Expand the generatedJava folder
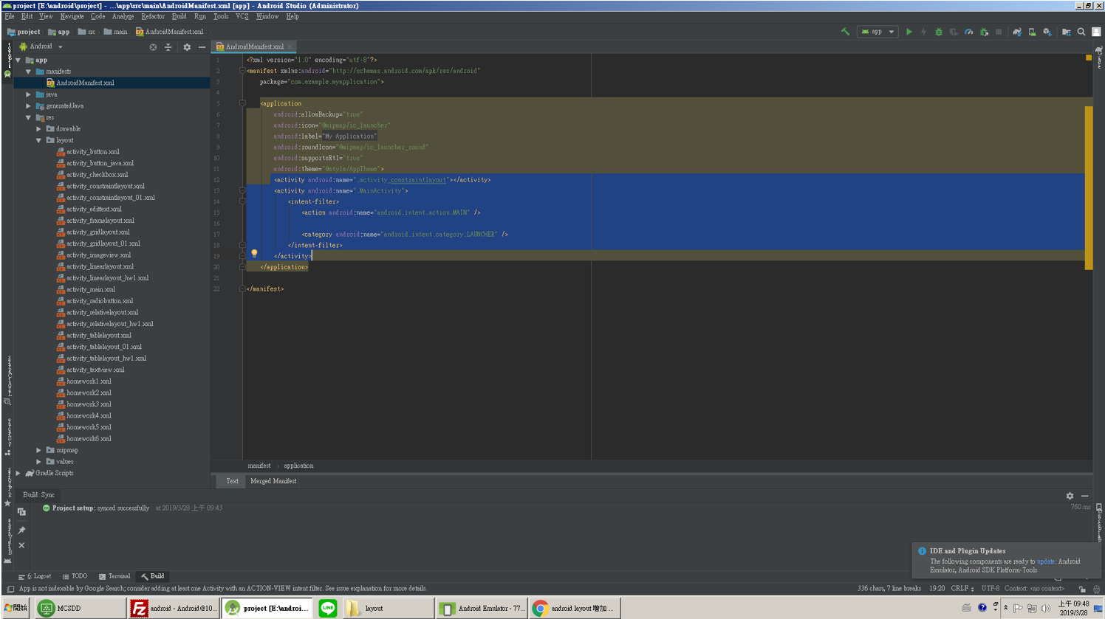 (x=28, y=106)
